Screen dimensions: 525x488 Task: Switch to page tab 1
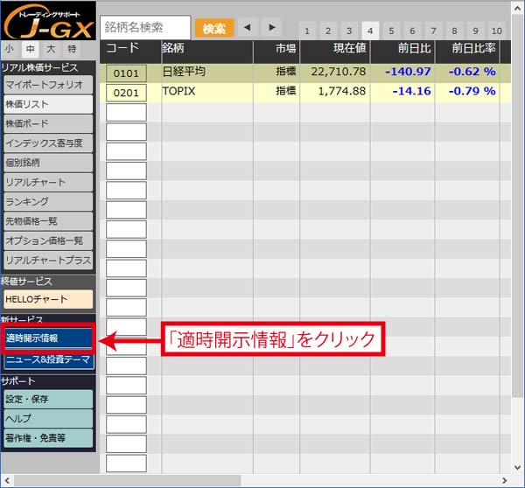(x=305, y=31)
